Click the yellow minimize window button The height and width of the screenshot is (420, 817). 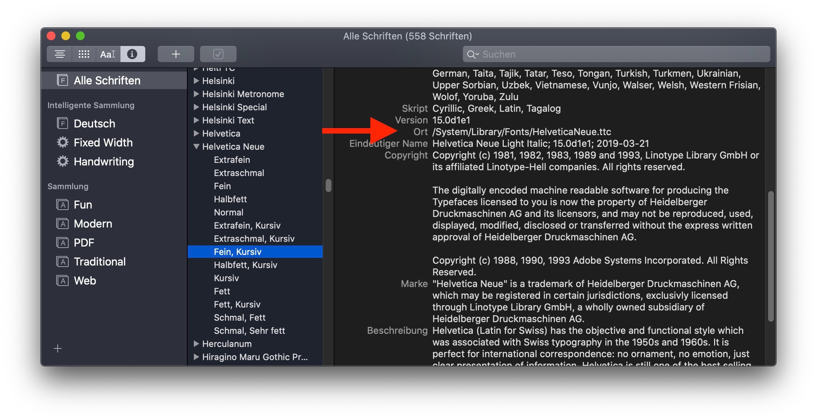(x=66, y=36)
